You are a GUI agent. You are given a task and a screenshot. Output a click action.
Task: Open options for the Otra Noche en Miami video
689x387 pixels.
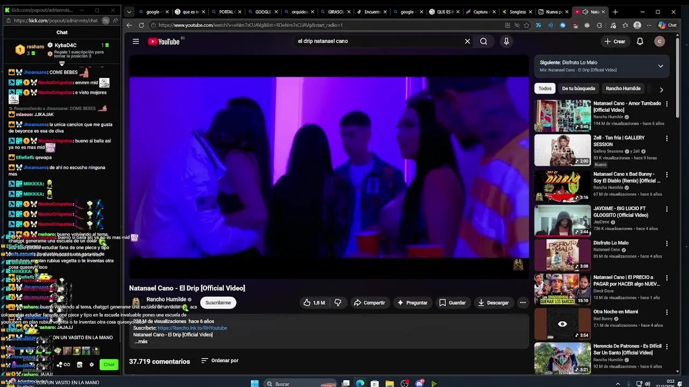pyautogui.click(x=667, y=312)
